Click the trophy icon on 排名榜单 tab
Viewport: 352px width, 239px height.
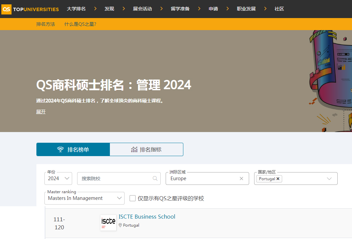60,149
